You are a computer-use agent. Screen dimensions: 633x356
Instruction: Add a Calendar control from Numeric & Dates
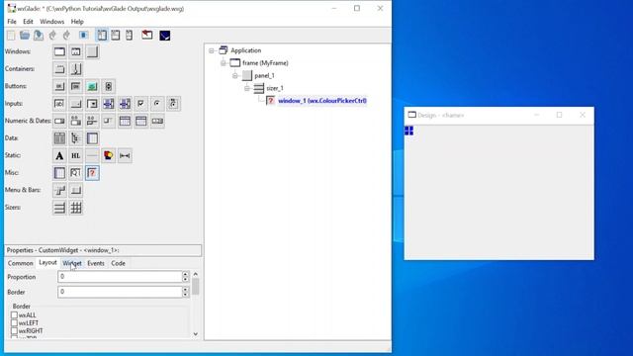pyautogui.click(x=125, y=121)
